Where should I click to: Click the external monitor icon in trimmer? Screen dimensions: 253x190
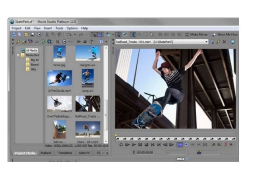click(233, 42)
